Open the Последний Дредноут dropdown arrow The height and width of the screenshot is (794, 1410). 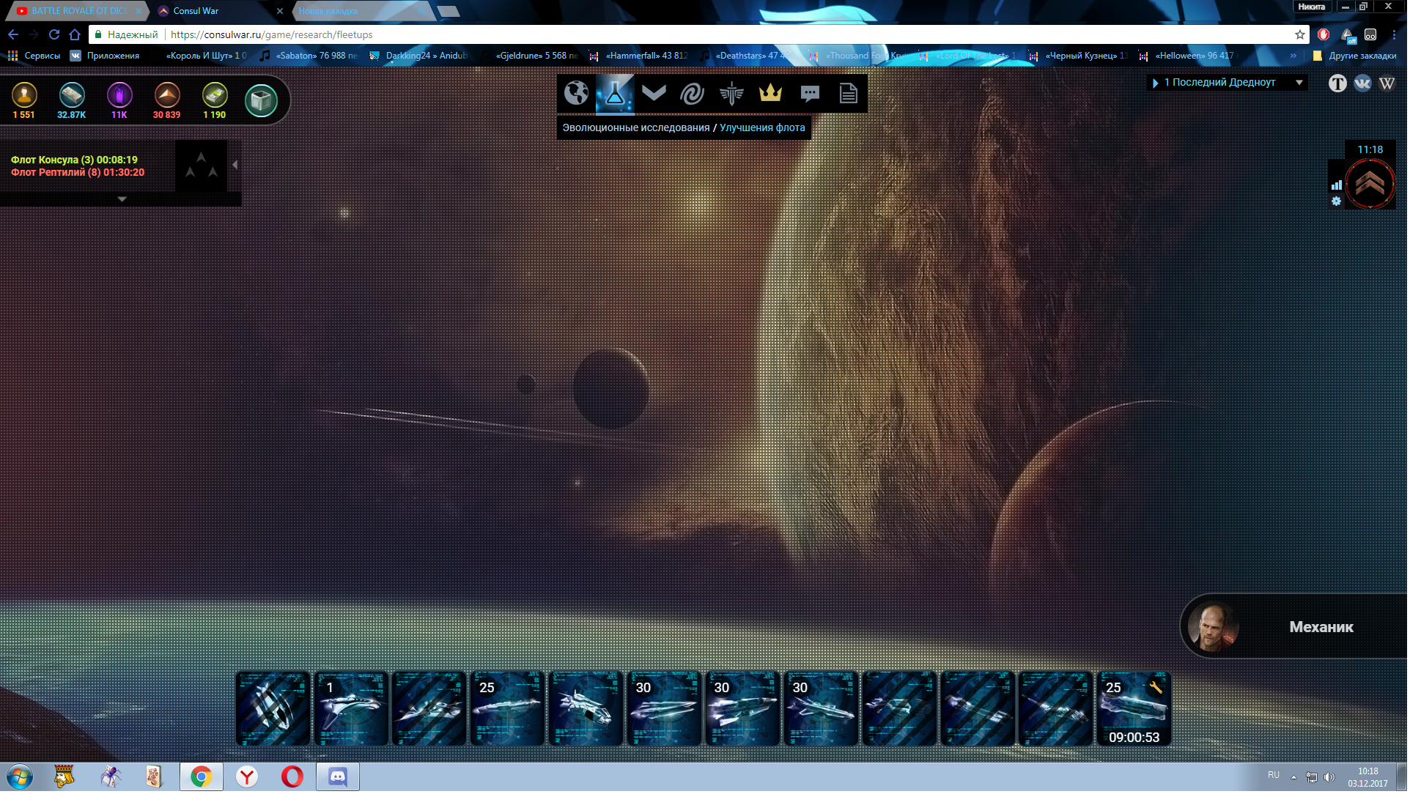coord(1301,83)
